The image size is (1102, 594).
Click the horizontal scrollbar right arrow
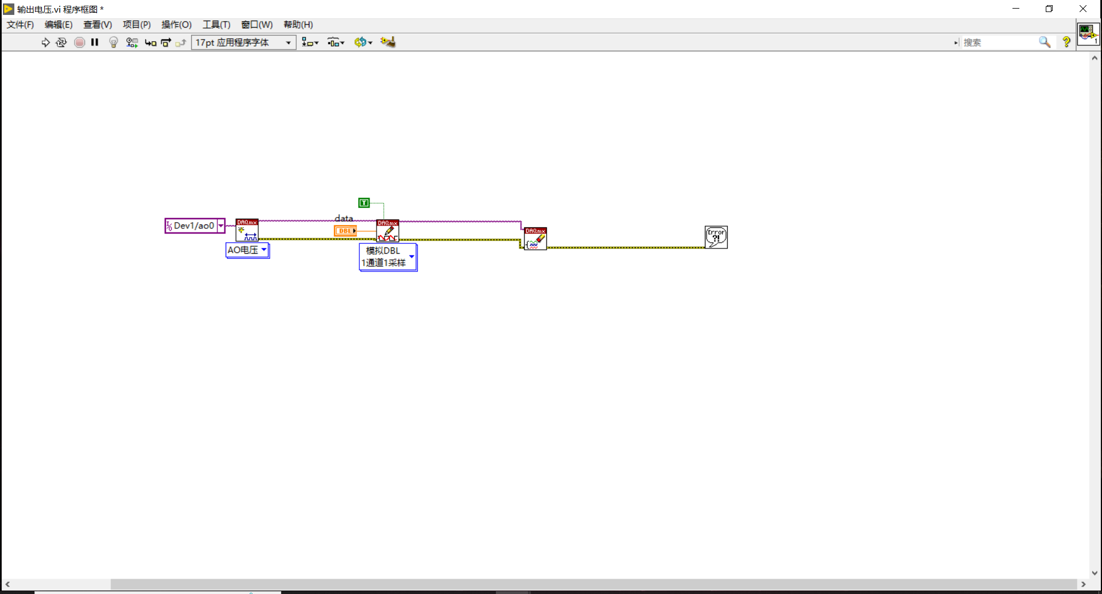point(1084,584)
